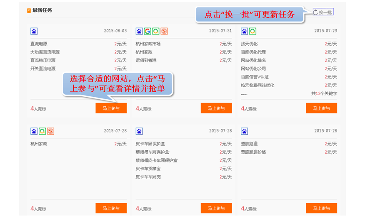Click the 共13个关键字 keyword count text

(x=324, y=93)
